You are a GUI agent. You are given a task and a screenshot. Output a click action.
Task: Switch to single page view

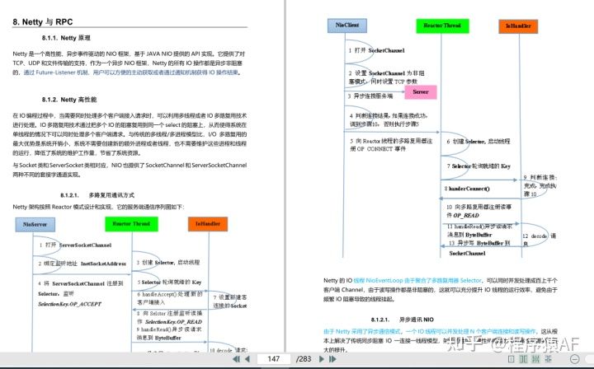[511, 359]
